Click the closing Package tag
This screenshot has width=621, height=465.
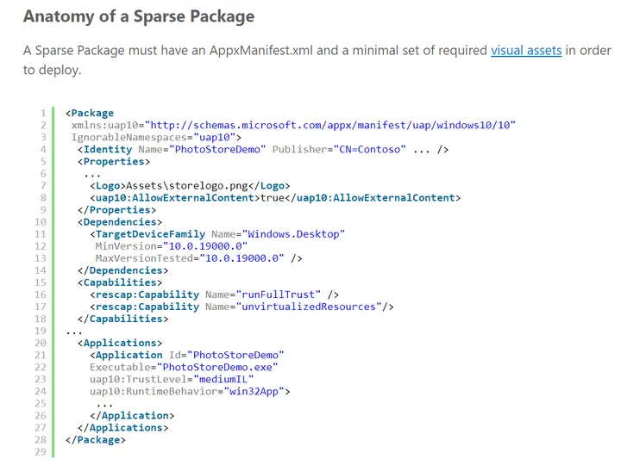[x=95, y=439]
